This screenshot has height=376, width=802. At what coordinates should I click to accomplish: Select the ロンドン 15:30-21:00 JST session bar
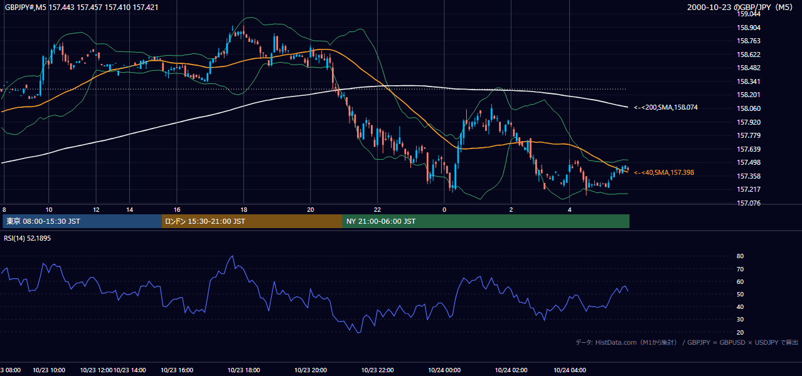tap(252, 221)
